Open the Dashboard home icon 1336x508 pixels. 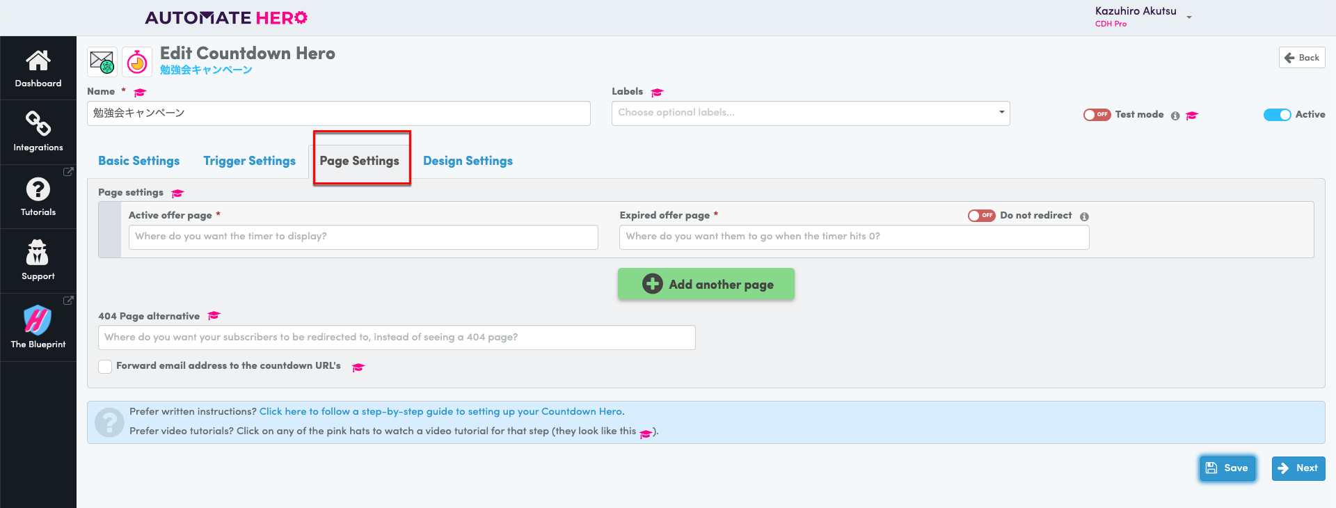point(38,61)
